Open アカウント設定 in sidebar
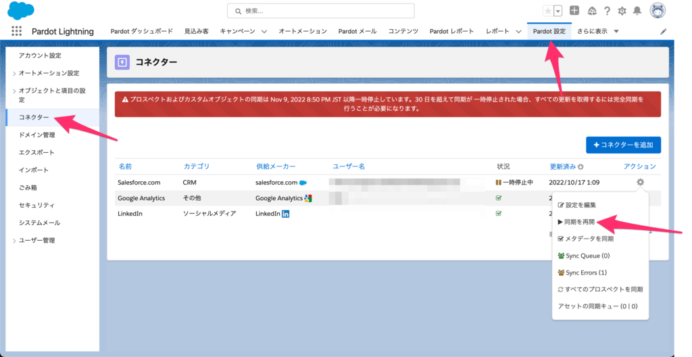The width and height of the screenshot is (692, 357). click(x=40, y=55)
